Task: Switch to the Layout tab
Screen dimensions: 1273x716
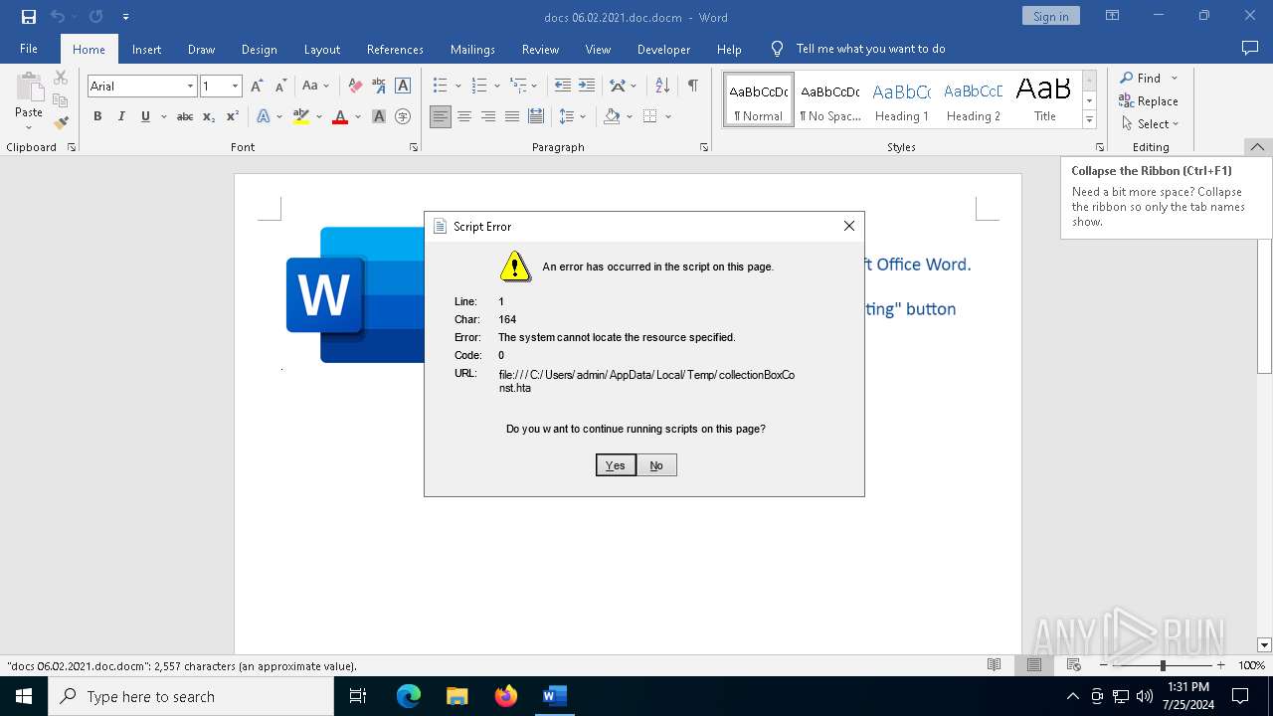Action: [x=321, y=49]
